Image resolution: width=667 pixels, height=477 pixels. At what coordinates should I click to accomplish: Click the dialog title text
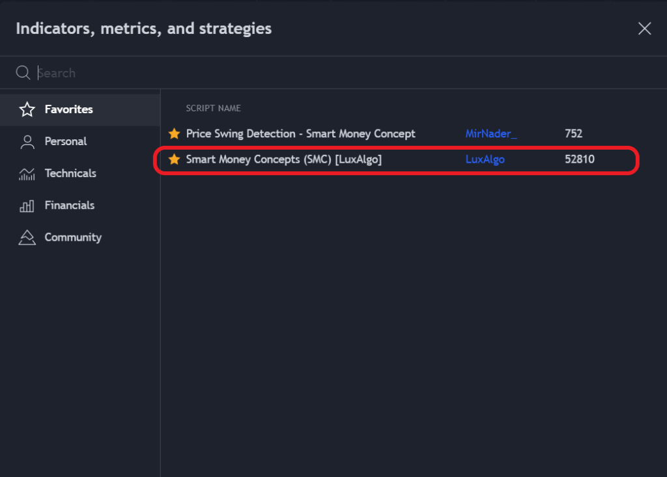pos(144,29)
